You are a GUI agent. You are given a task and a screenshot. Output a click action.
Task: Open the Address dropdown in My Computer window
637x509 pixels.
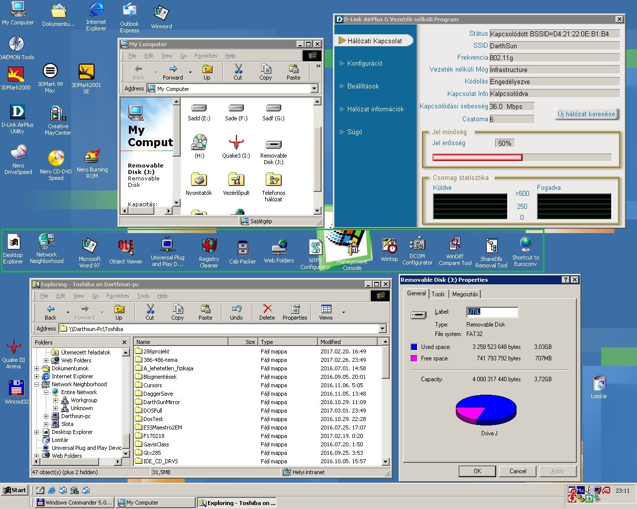[x=314, y=89]
